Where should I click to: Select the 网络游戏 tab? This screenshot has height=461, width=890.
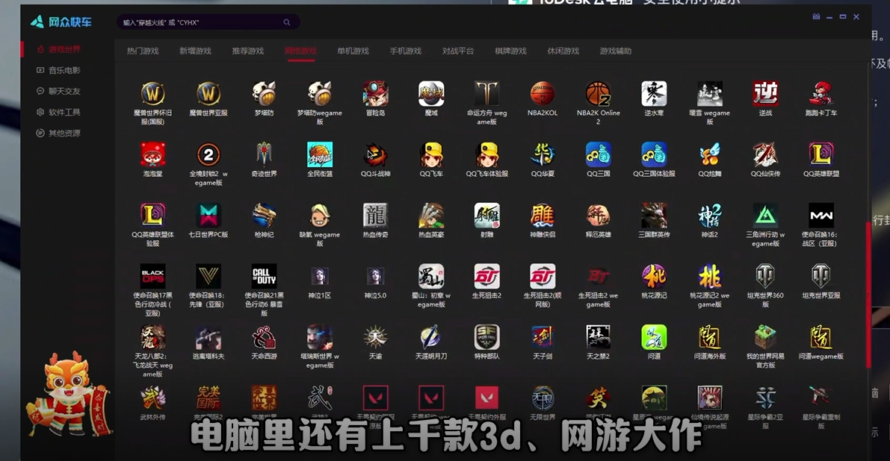tap(301, 51)
